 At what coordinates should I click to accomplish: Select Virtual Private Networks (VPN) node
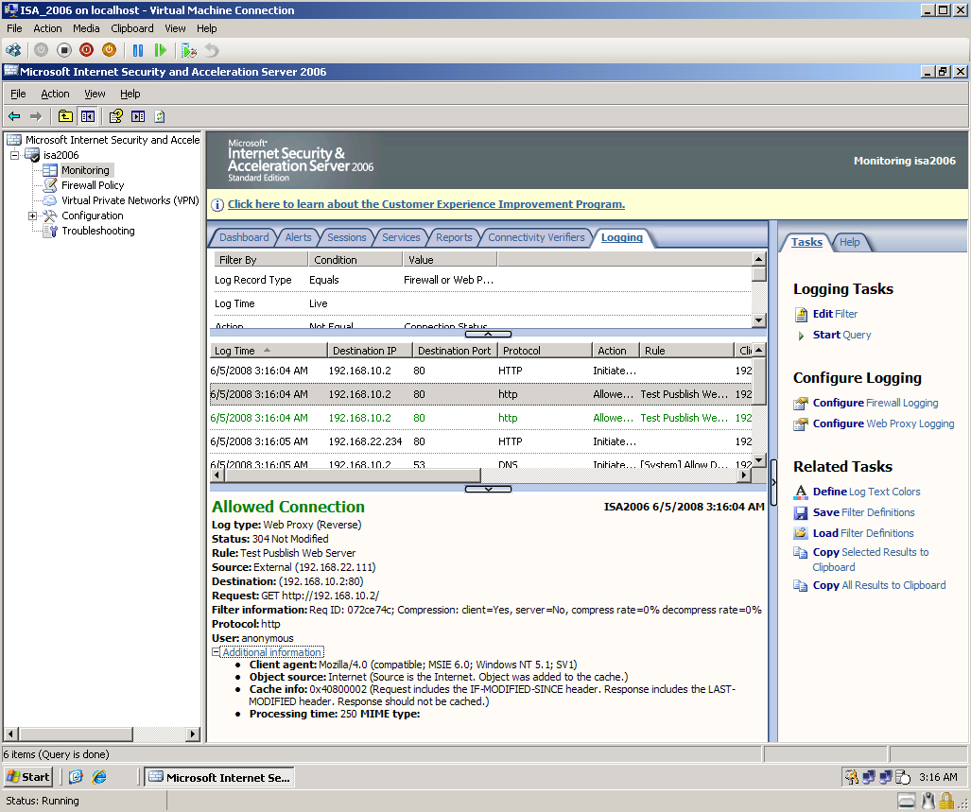click(x=130, y=199)
